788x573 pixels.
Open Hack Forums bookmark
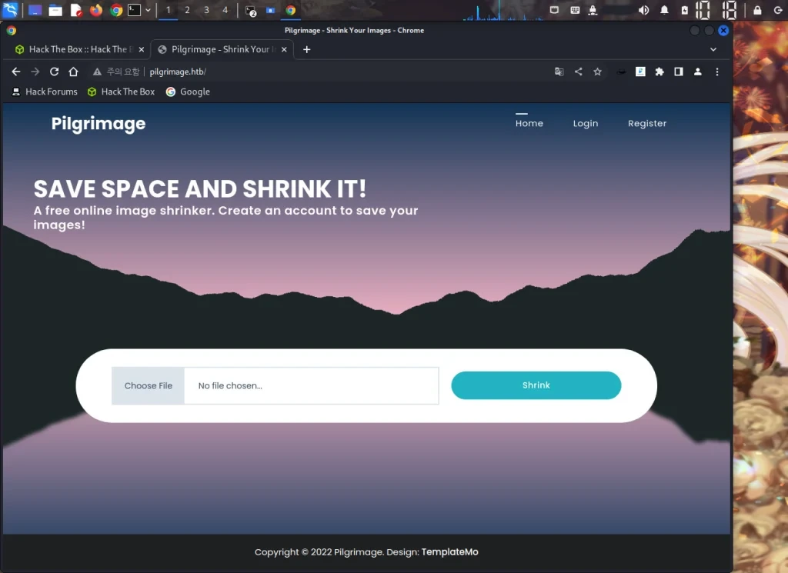(x=44, y=92)
